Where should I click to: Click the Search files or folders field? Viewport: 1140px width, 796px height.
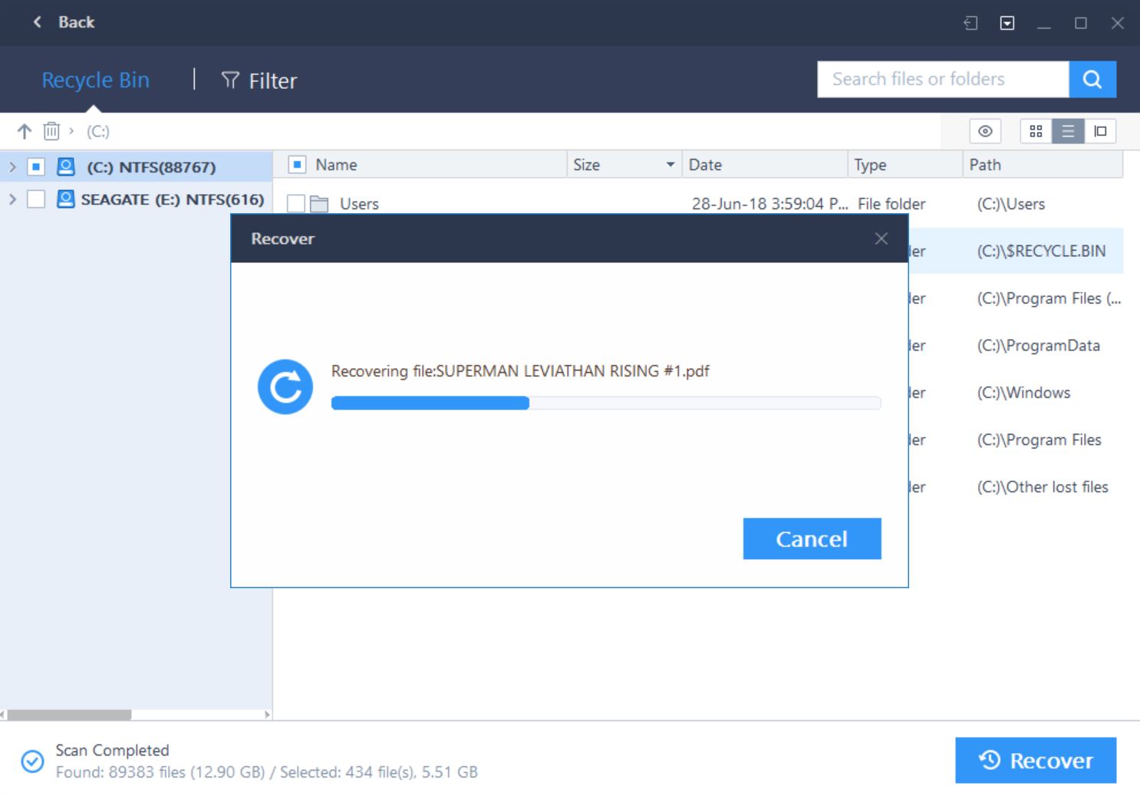(x=942, y=79)
